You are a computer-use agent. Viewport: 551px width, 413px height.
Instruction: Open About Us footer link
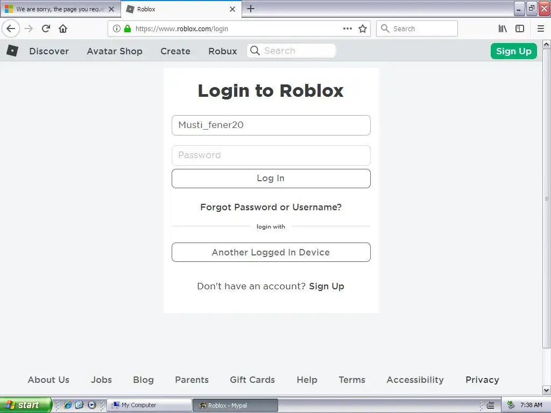coord(48,380)
